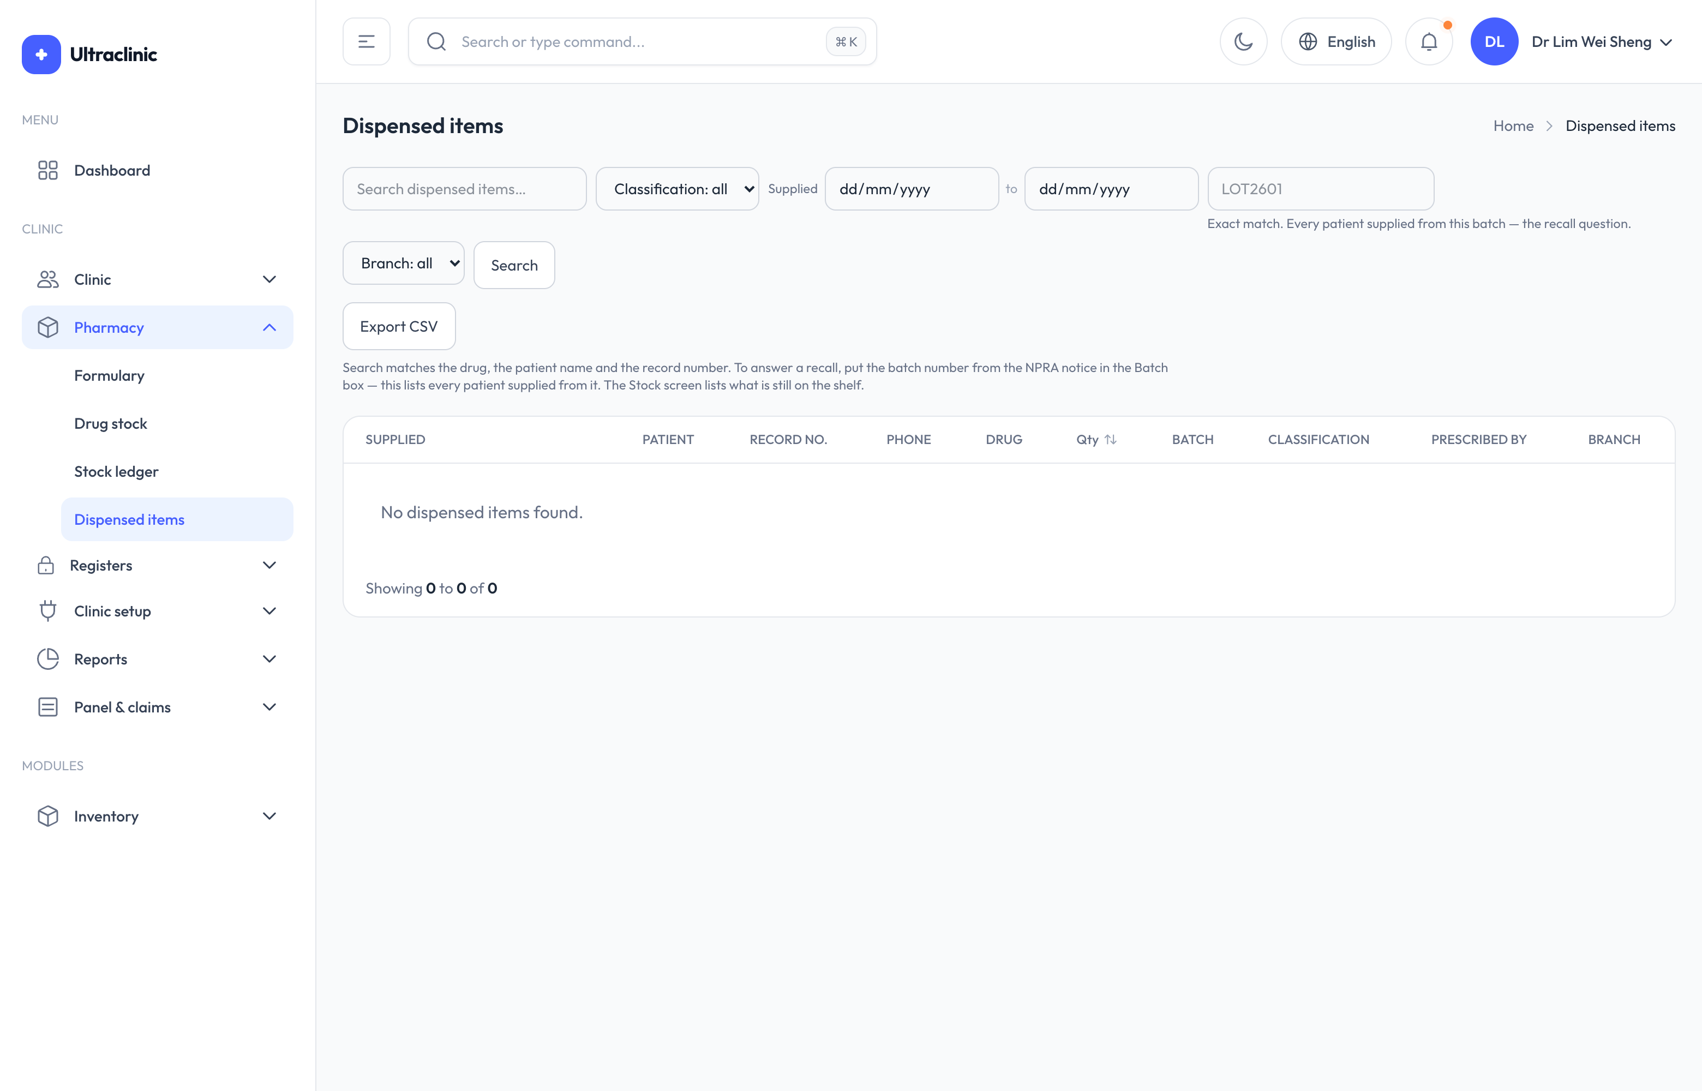
Task: Click the Pharmacy box icon
Action: pyautogui.click(x=47, y=327)
